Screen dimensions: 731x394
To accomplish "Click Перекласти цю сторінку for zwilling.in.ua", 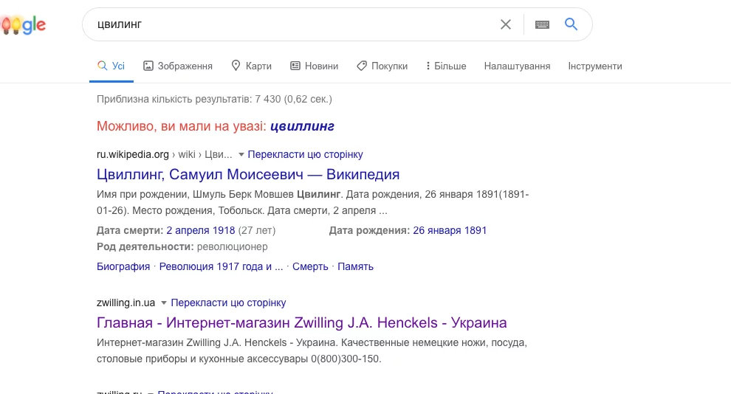I will tap(228, 303).
